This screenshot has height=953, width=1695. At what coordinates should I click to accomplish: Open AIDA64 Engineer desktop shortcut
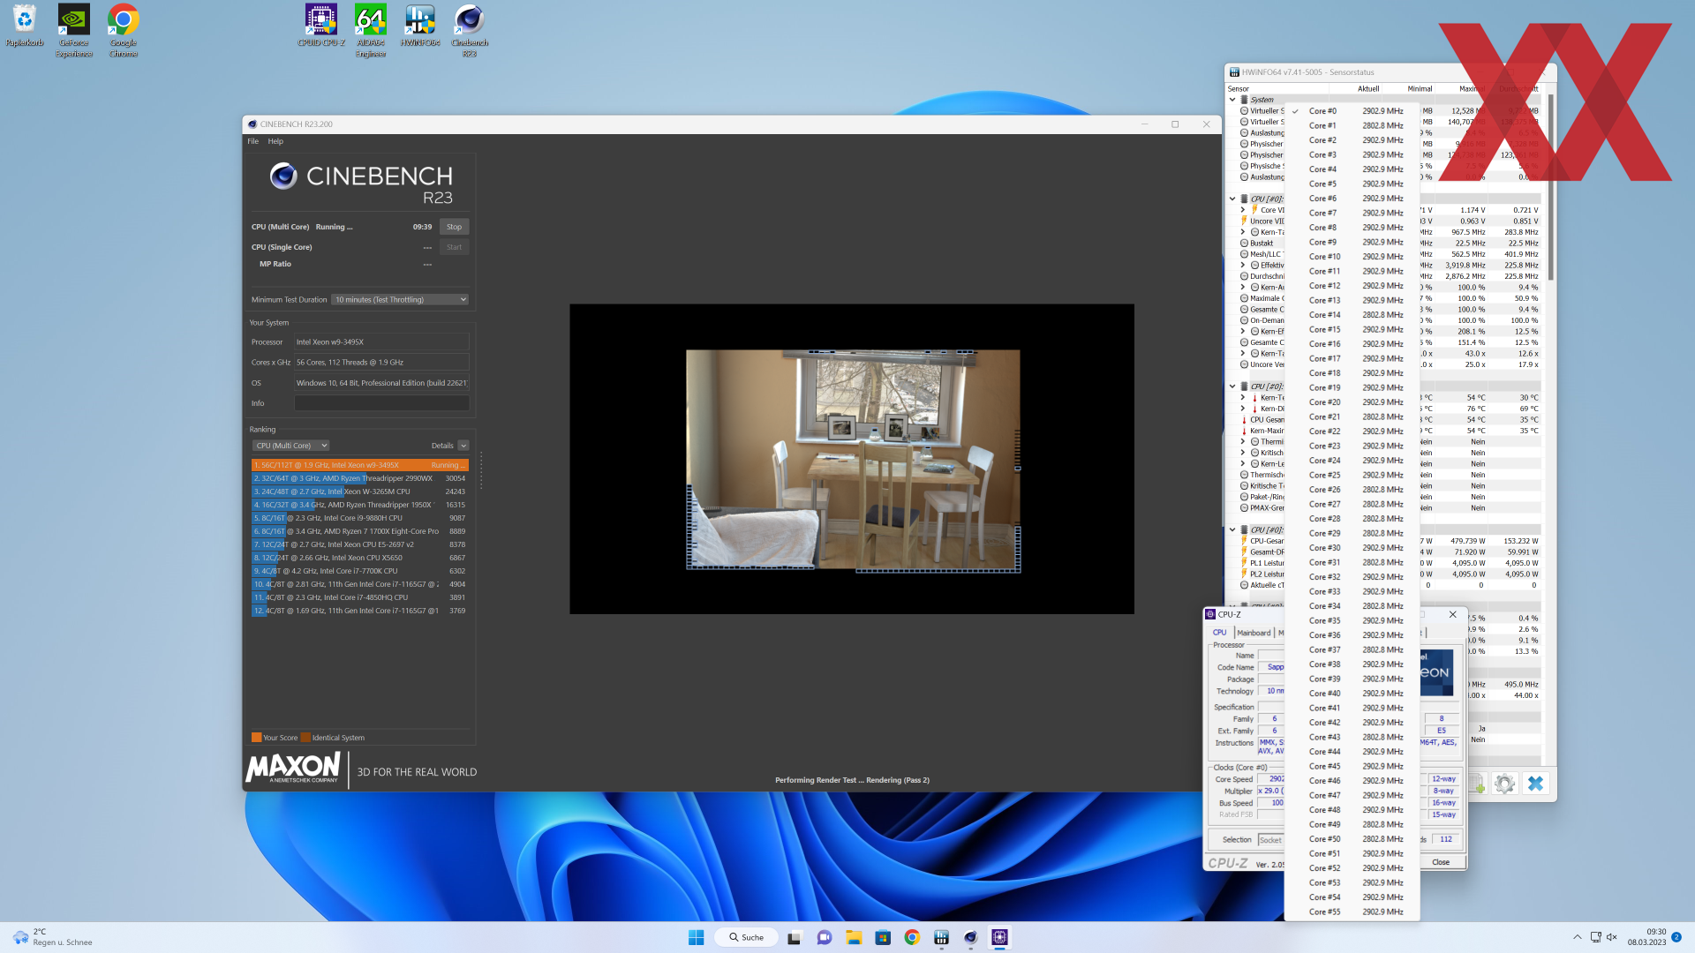(x=371, y=31)
